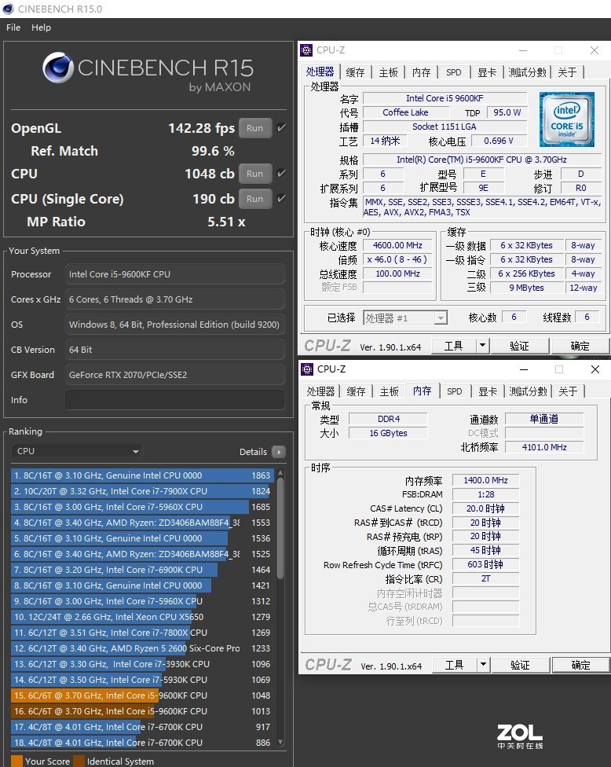Click the 4101.0 MHz northbridge frequency

click(544, 447)
